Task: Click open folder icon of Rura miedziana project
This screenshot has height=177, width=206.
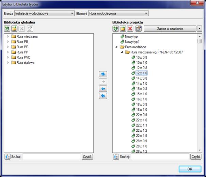Action: pyautogui.click(x=122, y=47)
